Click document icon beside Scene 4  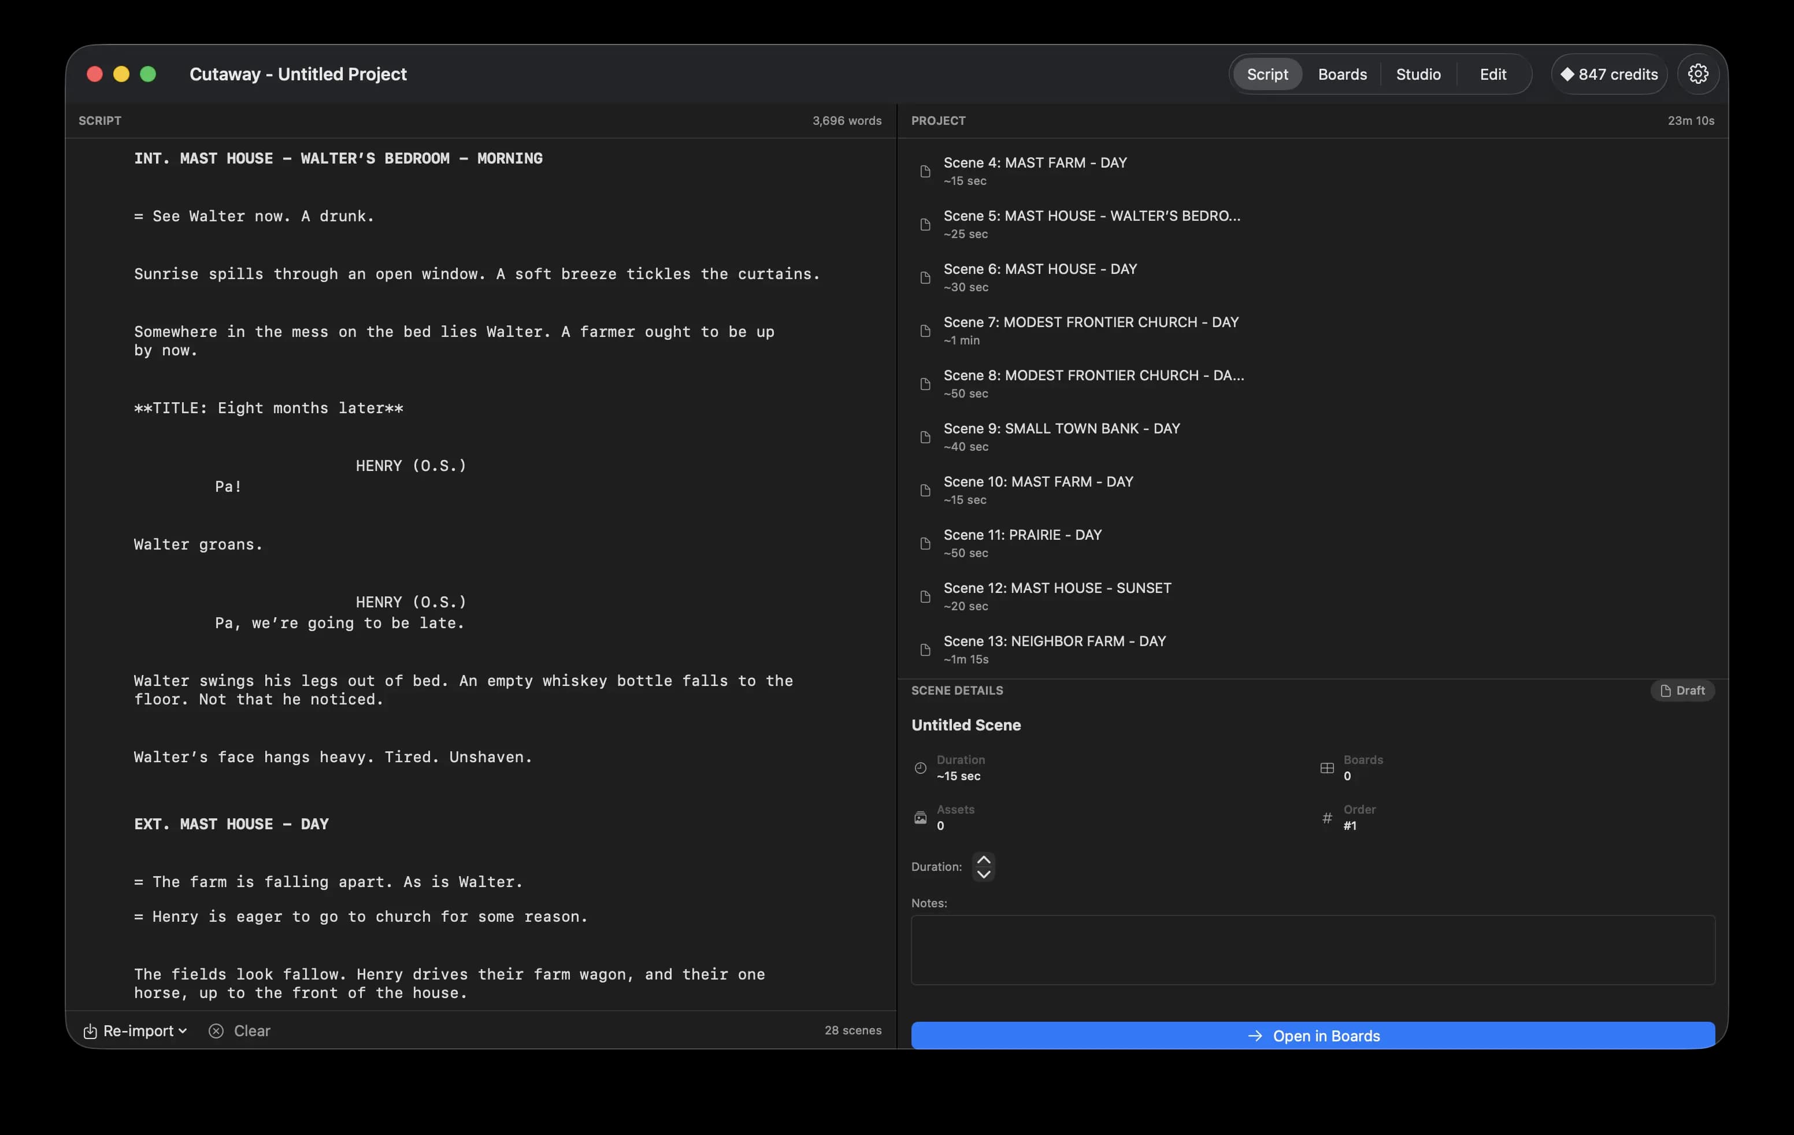pyautogui.click(x=925, y=171)
